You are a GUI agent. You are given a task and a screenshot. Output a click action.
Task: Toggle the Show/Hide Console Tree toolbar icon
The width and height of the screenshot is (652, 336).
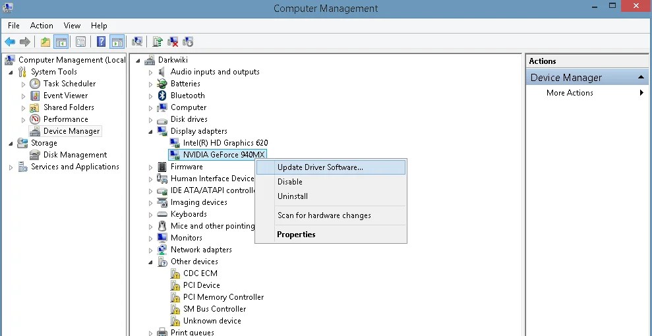point(61,42)
